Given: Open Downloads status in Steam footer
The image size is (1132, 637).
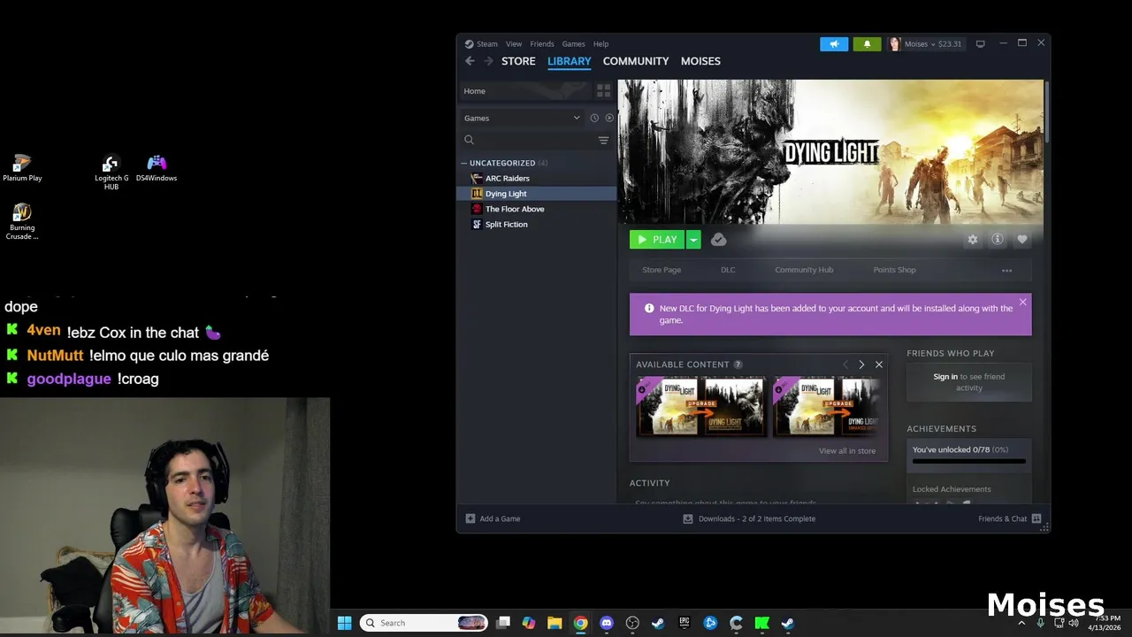Looking at the screenshot, I should (749, 518).
